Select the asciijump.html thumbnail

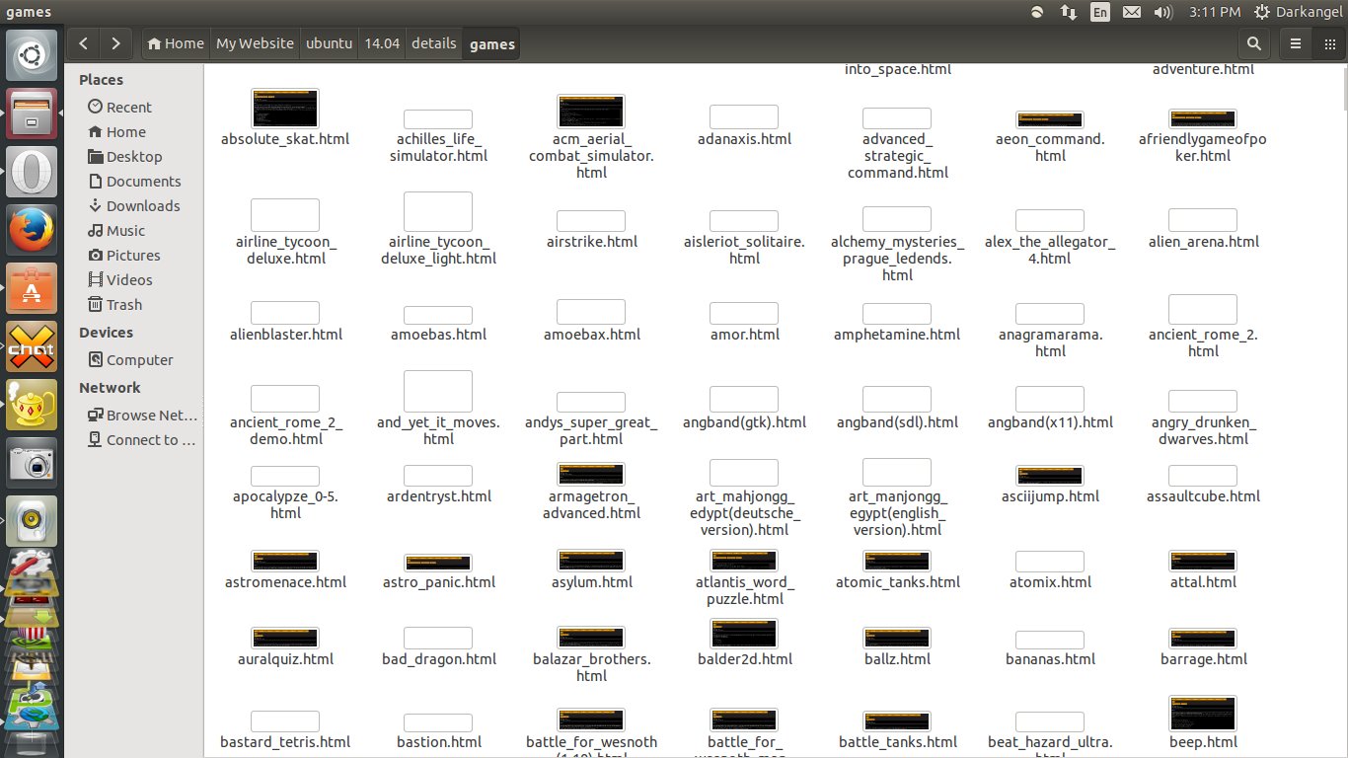coord(1050,476)
